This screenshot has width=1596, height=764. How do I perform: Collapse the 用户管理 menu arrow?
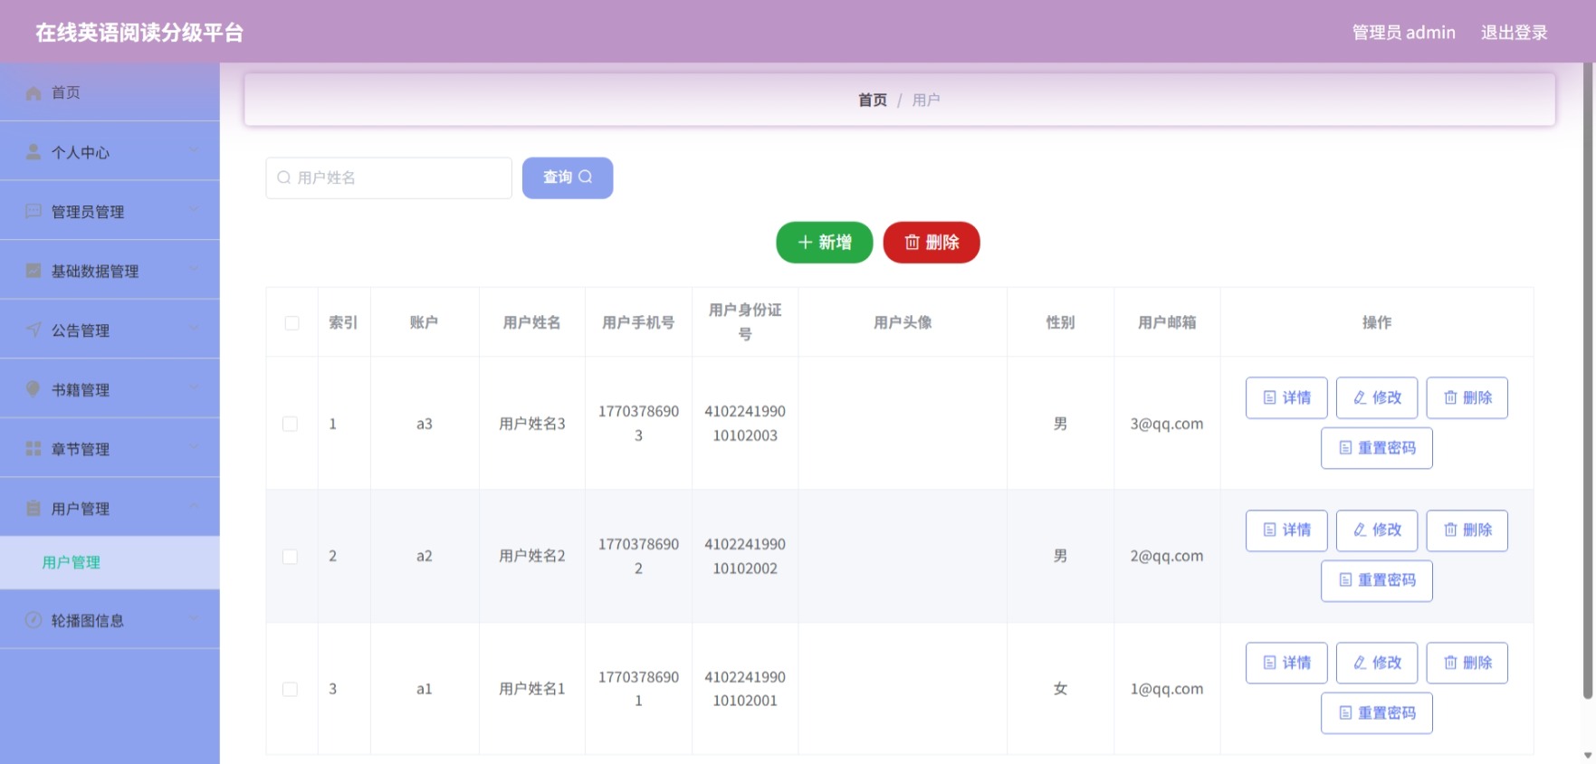[x=194, y=507]
